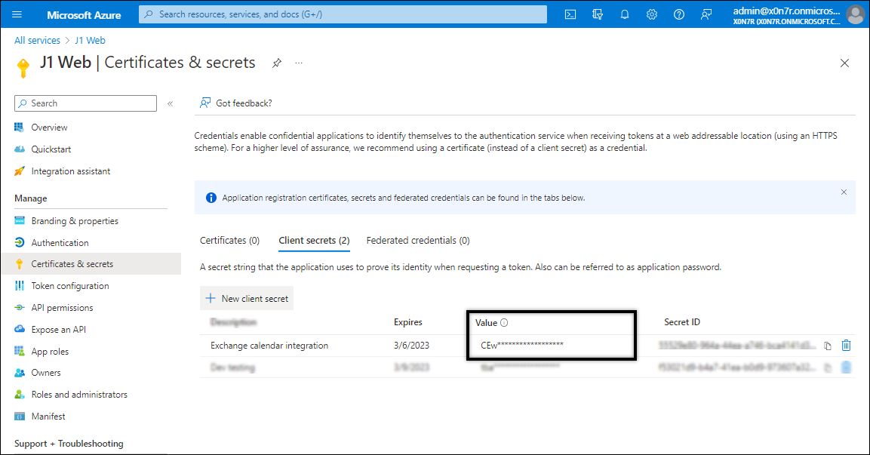The height and width of the screenshot is (455, 870).
Task: Click New client secret button
Action: point(247,299)
